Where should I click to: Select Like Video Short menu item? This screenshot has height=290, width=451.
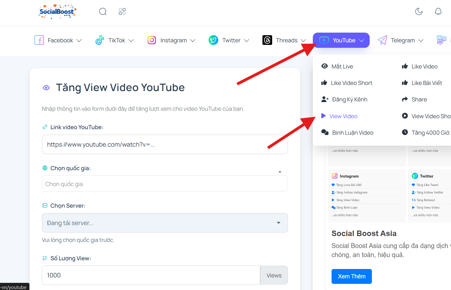coord(347,83)
